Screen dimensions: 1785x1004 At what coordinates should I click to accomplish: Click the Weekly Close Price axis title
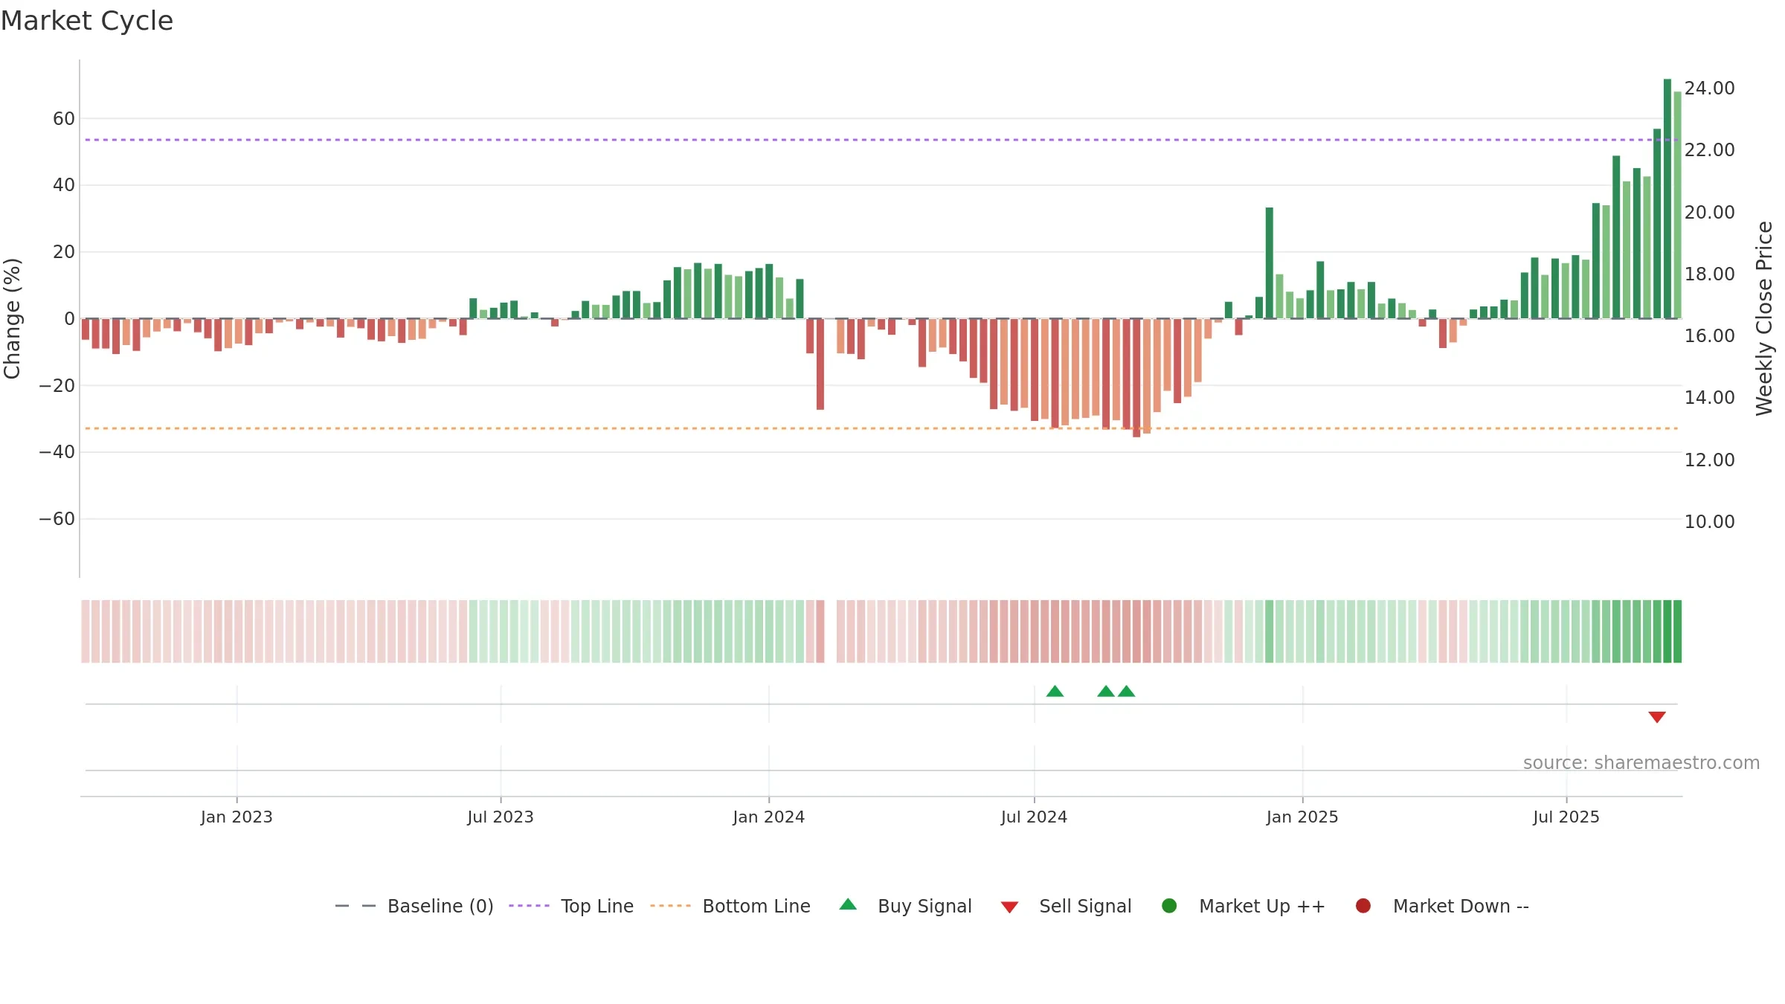(x=1764, y=318)
